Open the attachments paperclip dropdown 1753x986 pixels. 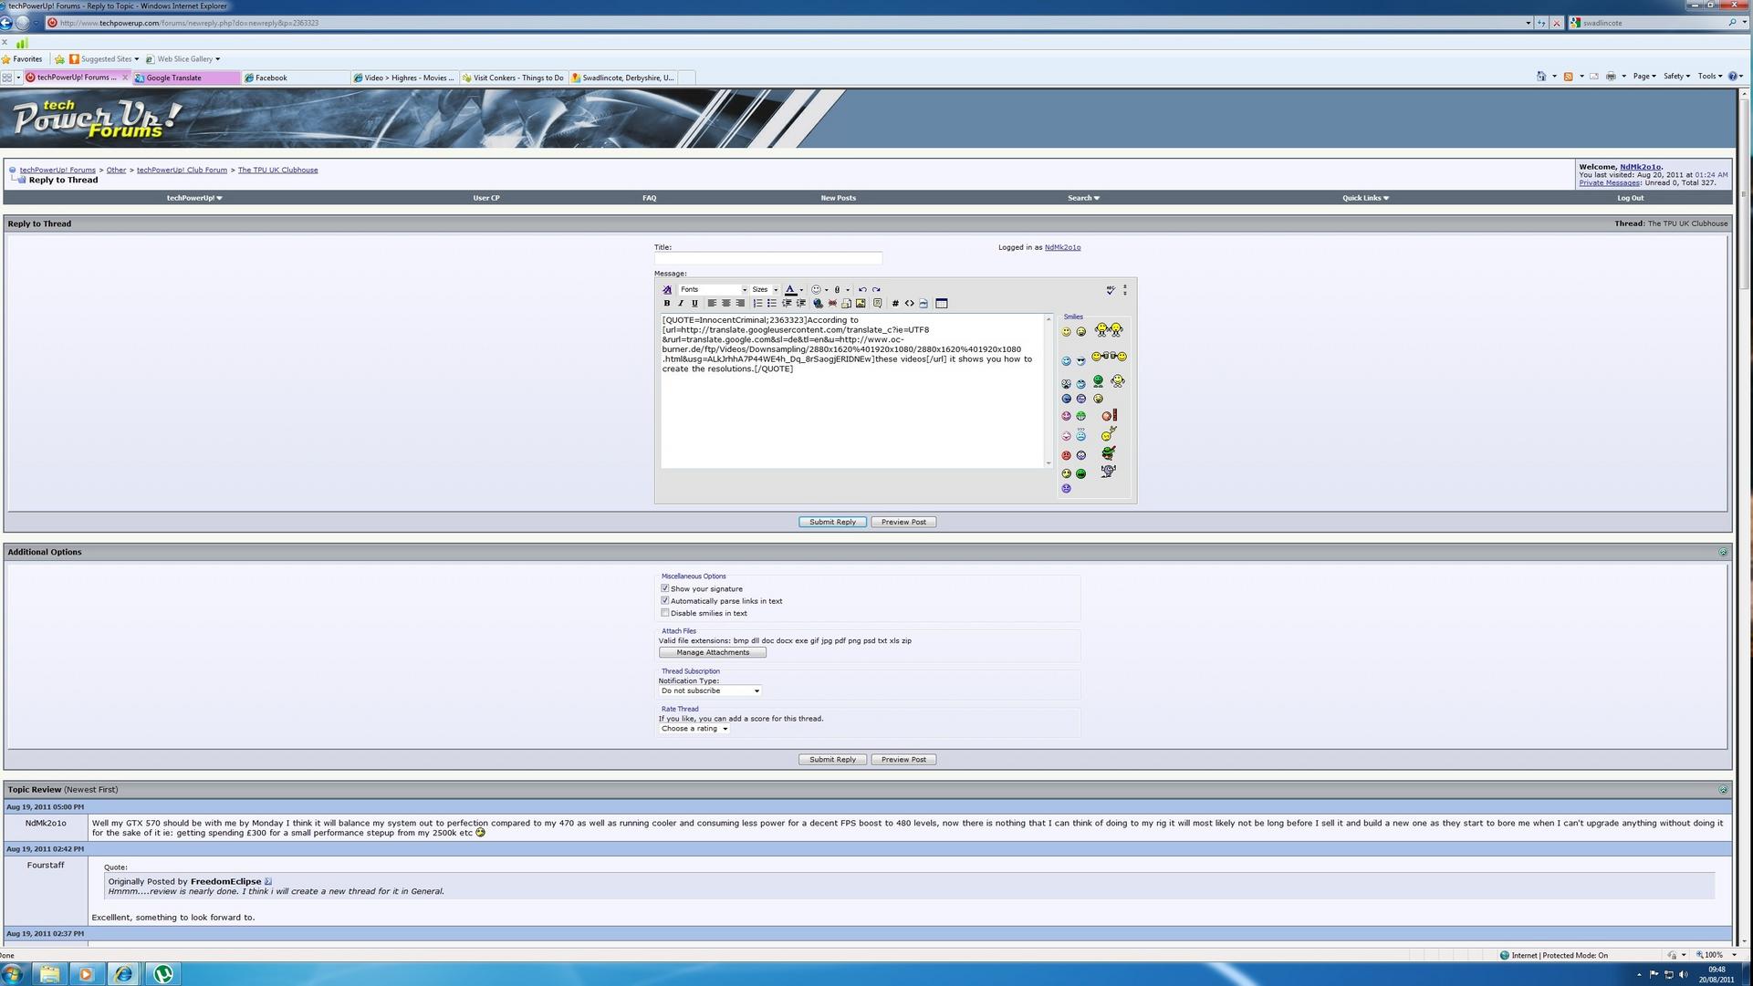point(848,289)
